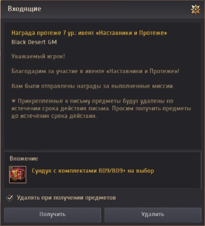Viewport: 205px width, 226px height.
Task: Click the sender name 'Black Desert GM'
Action: [x=34, y=42]
